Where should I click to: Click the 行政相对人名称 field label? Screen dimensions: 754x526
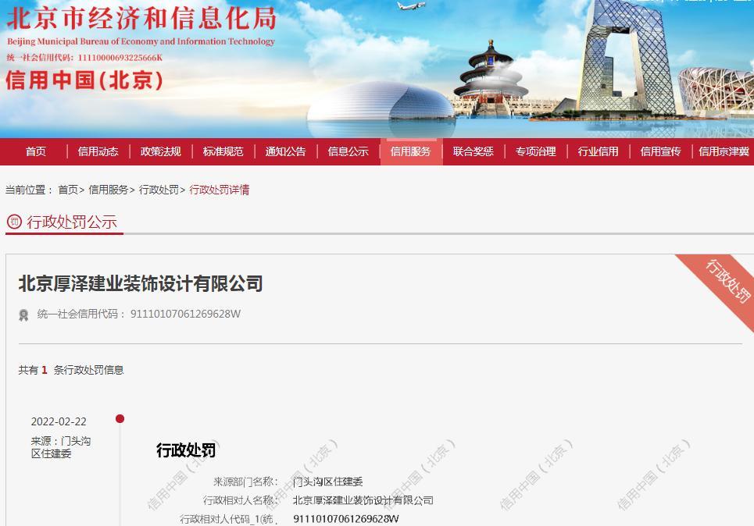click(x=241, y=500)
